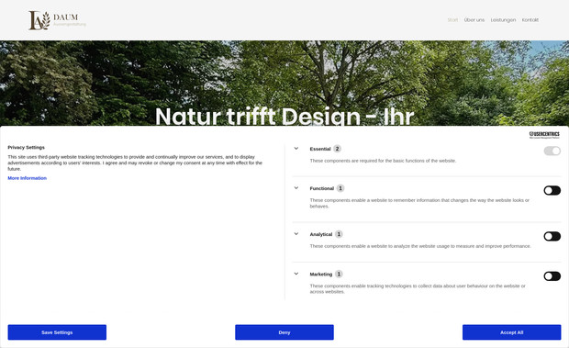Expand the Marketing category chevron

(x=296, y=274)
